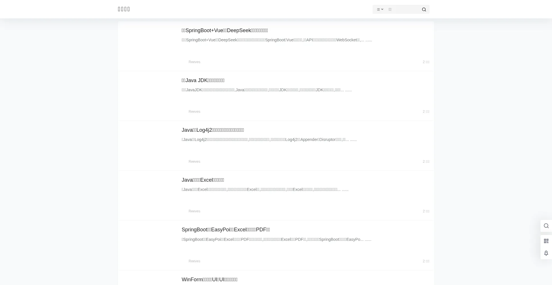Click the excerpt mentioning Appender and Disruptor
552x285 pixels.
point(269,139)
